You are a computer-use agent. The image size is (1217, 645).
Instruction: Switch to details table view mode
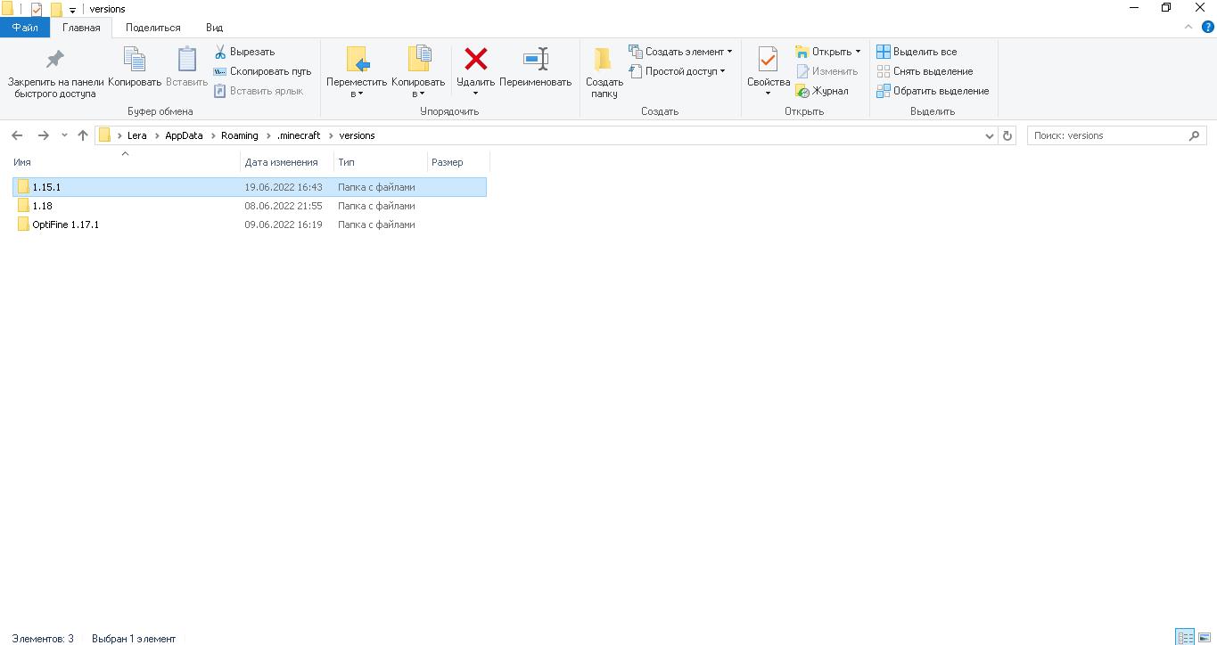tap(1185, 637)
